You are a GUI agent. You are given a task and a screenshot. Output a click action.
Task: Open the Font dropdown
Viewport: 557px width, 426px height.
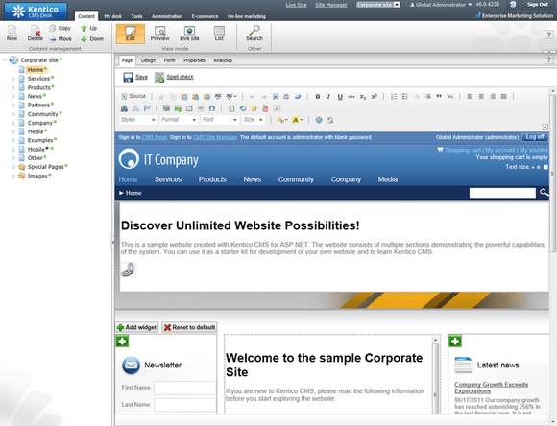point(220,120)
